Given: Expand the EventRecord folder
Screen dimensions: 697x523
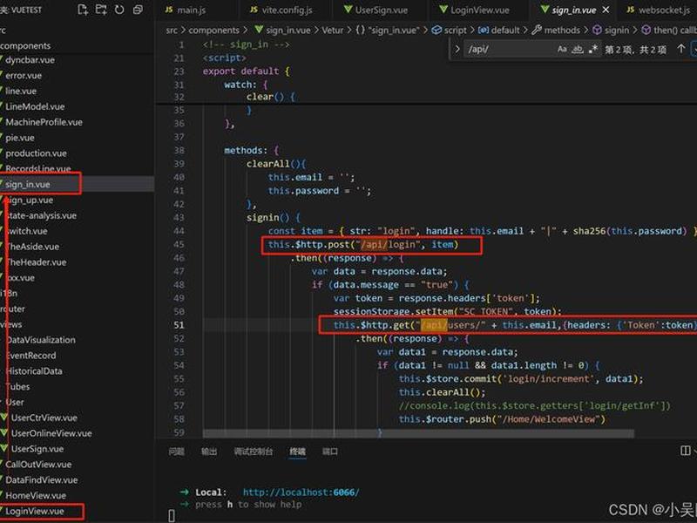Looking at the screenshot, I should 31,356.
